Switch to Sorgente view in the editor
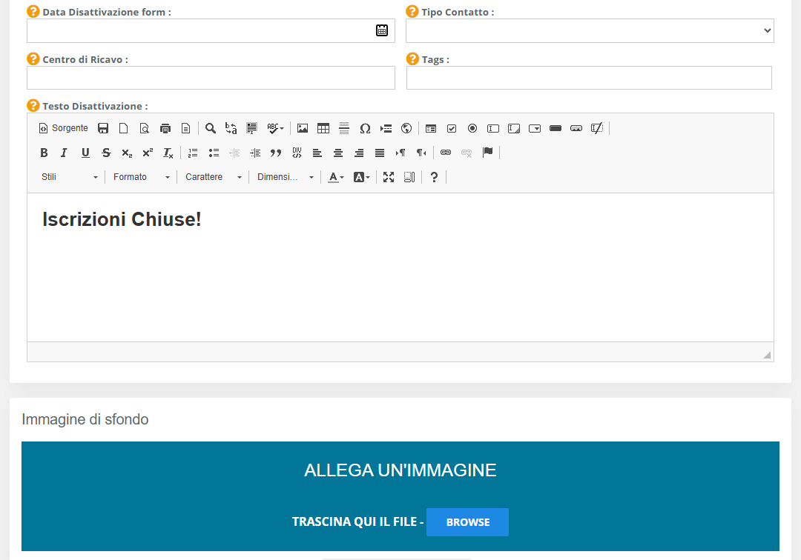Image resolution: width=801 pixels, height=560 pixels. tap(63, 127)
